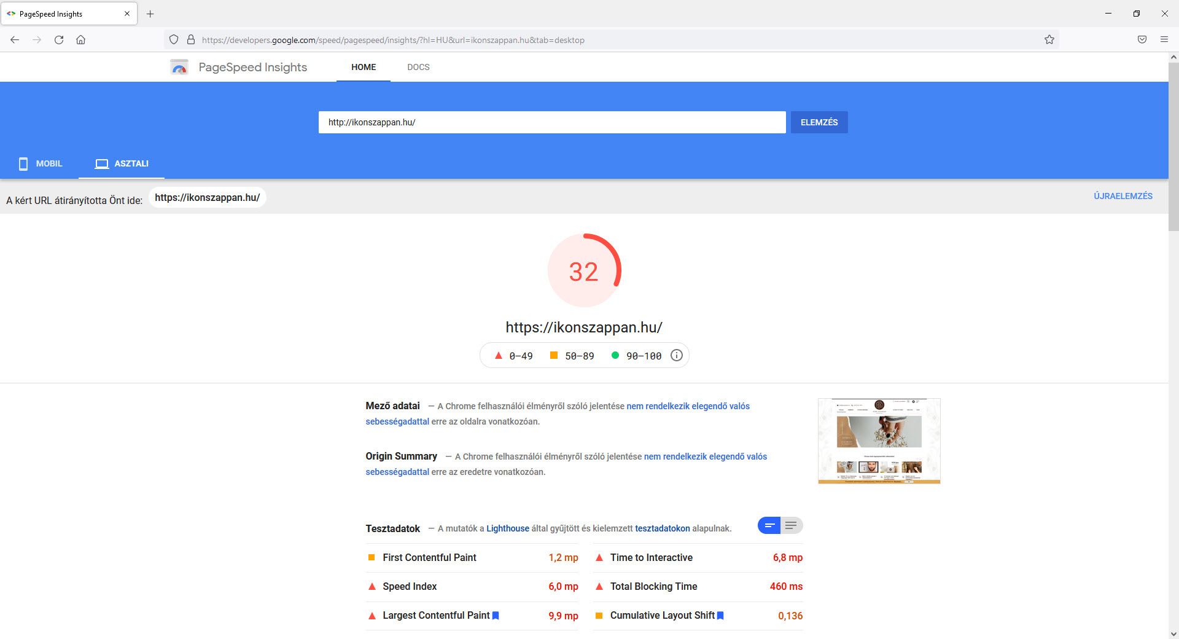The width and height of the screenshot is (1179, 639).
Task: Reload the page using the refresh icon
Action: point(59,40)
